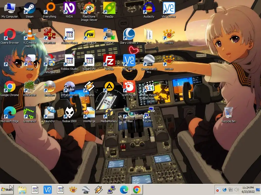Open the Start menu button
Image resolution: width=261 pixels, height=195 pixels.
[7, 189]
